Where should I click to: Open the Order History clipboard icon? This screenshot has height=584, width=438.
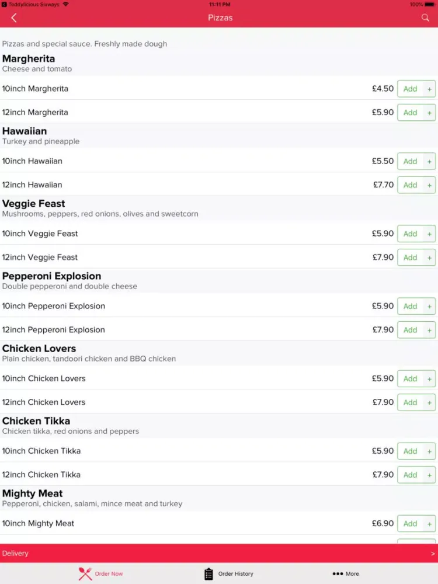[208, 573]
